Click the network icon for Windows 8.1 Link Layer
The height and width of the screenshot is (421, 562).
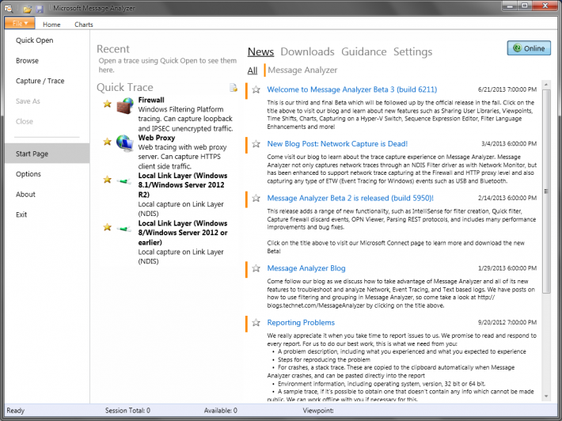click(124, 181)
